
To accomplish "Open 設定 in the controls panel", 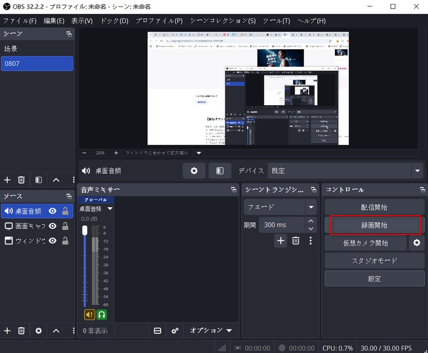I will click(x=375, y=279).
